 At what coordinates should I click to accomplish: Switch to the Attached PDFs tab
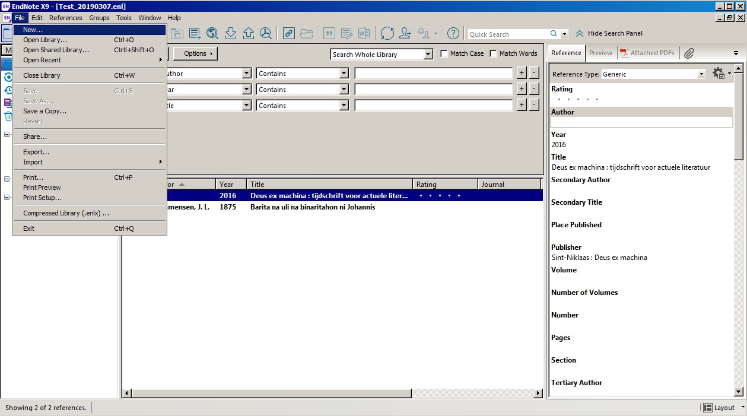coord(647,53)
